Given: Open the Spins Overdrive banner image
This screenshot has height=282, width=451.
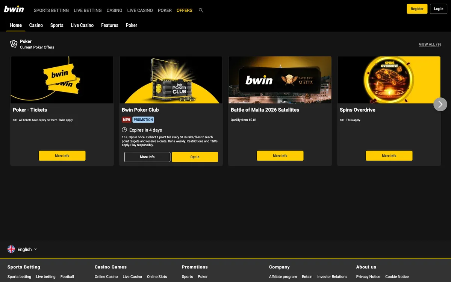Looking at the screenshot, I should click(389, 80).
